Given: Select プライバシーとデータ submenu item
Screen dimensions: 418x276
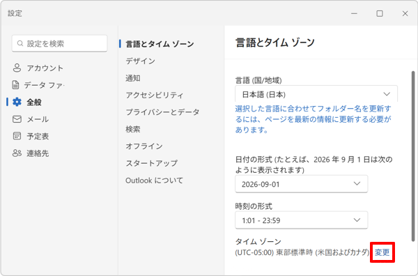Looking at the screenshot, I should point(162,112).
